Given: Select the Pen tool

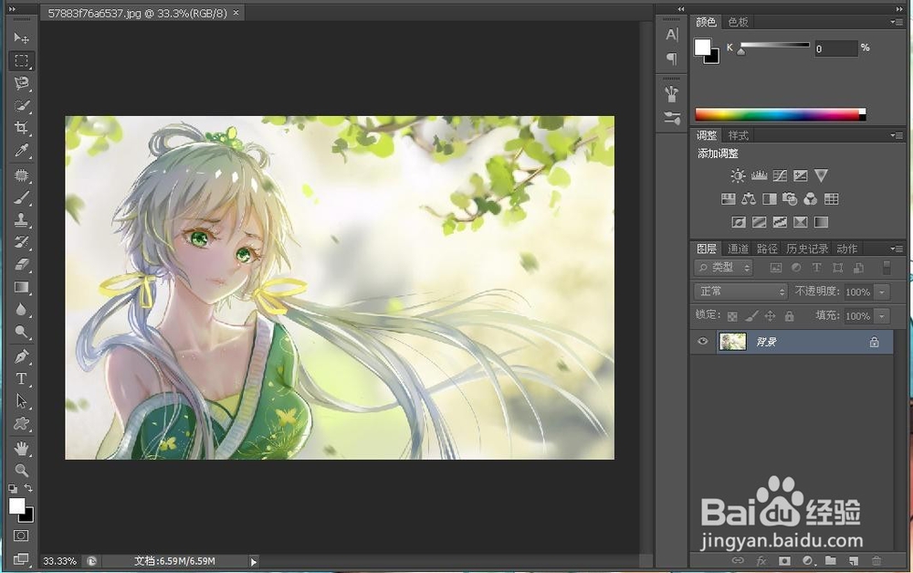Looking at the screenshot, I should click(x=22, y=356).
